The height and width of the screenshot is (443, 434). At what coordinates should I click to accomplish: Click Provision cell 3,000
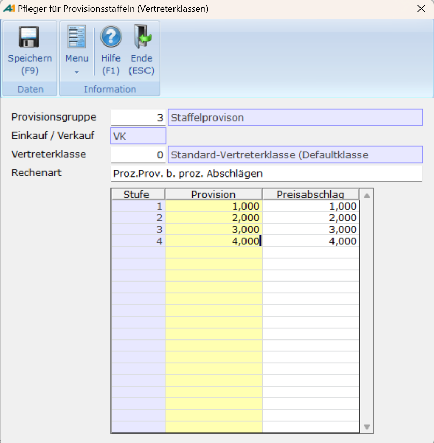(213, 229)
